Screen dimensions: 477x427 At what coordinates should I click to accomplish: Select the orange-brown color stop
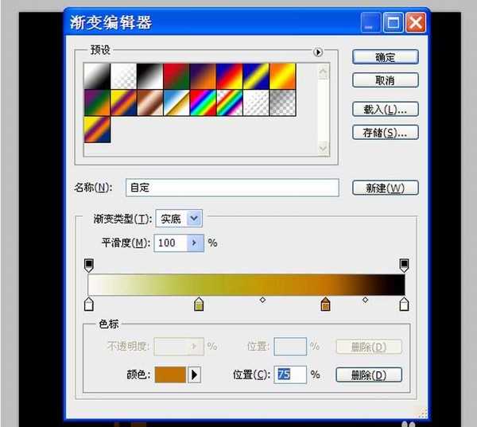(x=325, y=304)
